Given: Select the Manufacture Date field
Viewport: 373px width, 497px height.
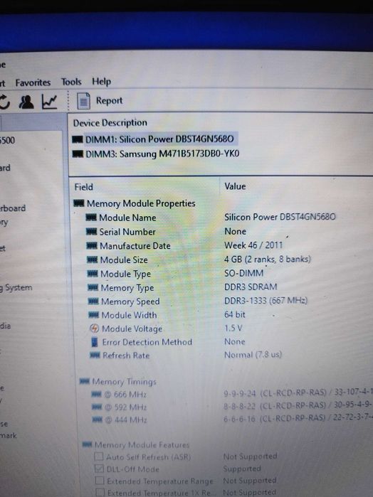Looking at the screenshot, I should 135,246.
